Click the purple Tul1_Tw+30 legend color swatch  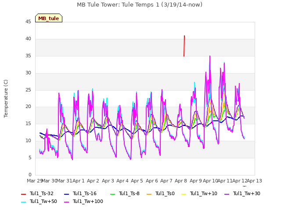pyautogui.click(x=227, y=194)
